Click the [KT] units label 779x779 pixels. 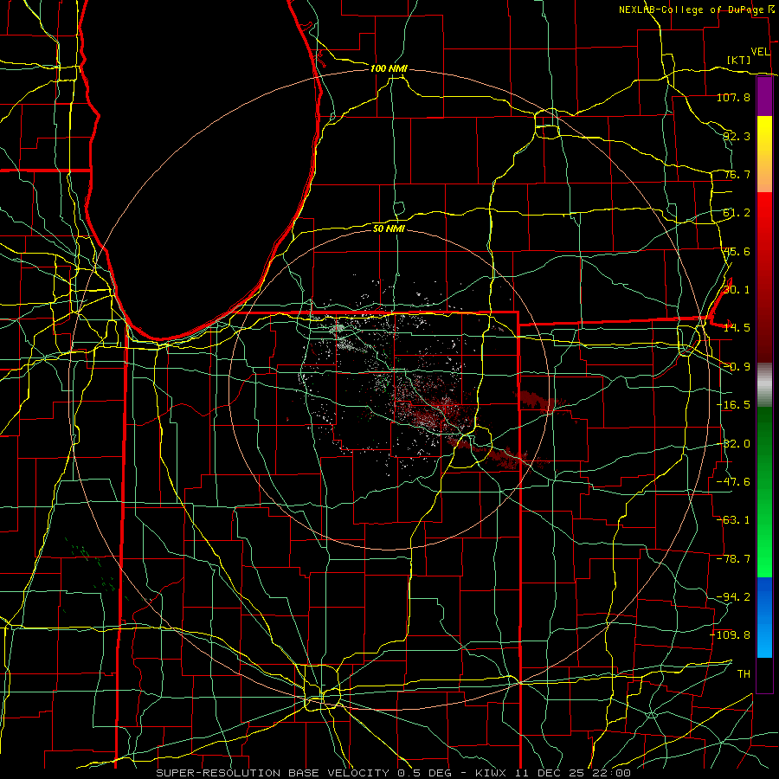[x=739, y=60]
